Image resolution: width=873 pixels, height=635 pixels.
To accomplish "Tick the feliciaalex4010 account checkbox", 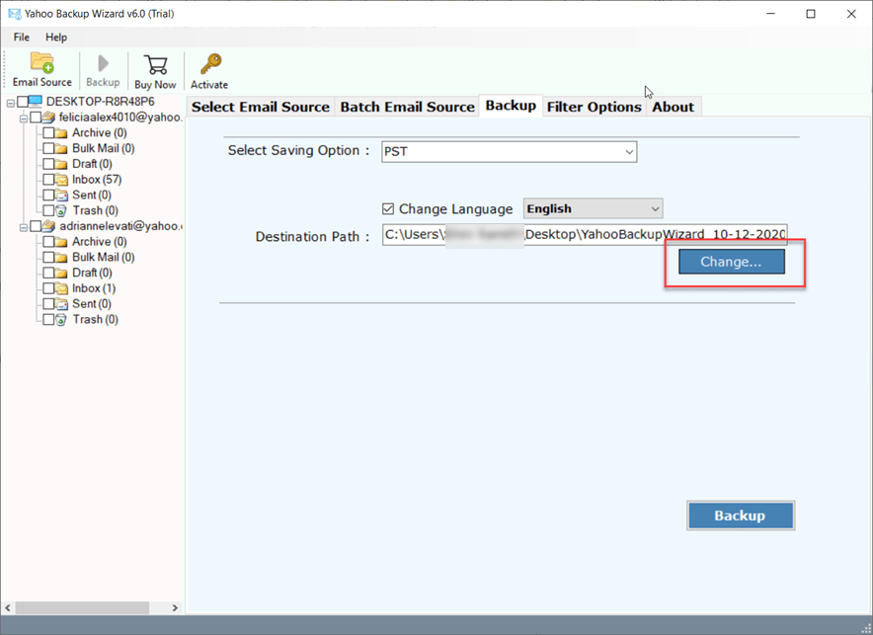I will point(36,117).
